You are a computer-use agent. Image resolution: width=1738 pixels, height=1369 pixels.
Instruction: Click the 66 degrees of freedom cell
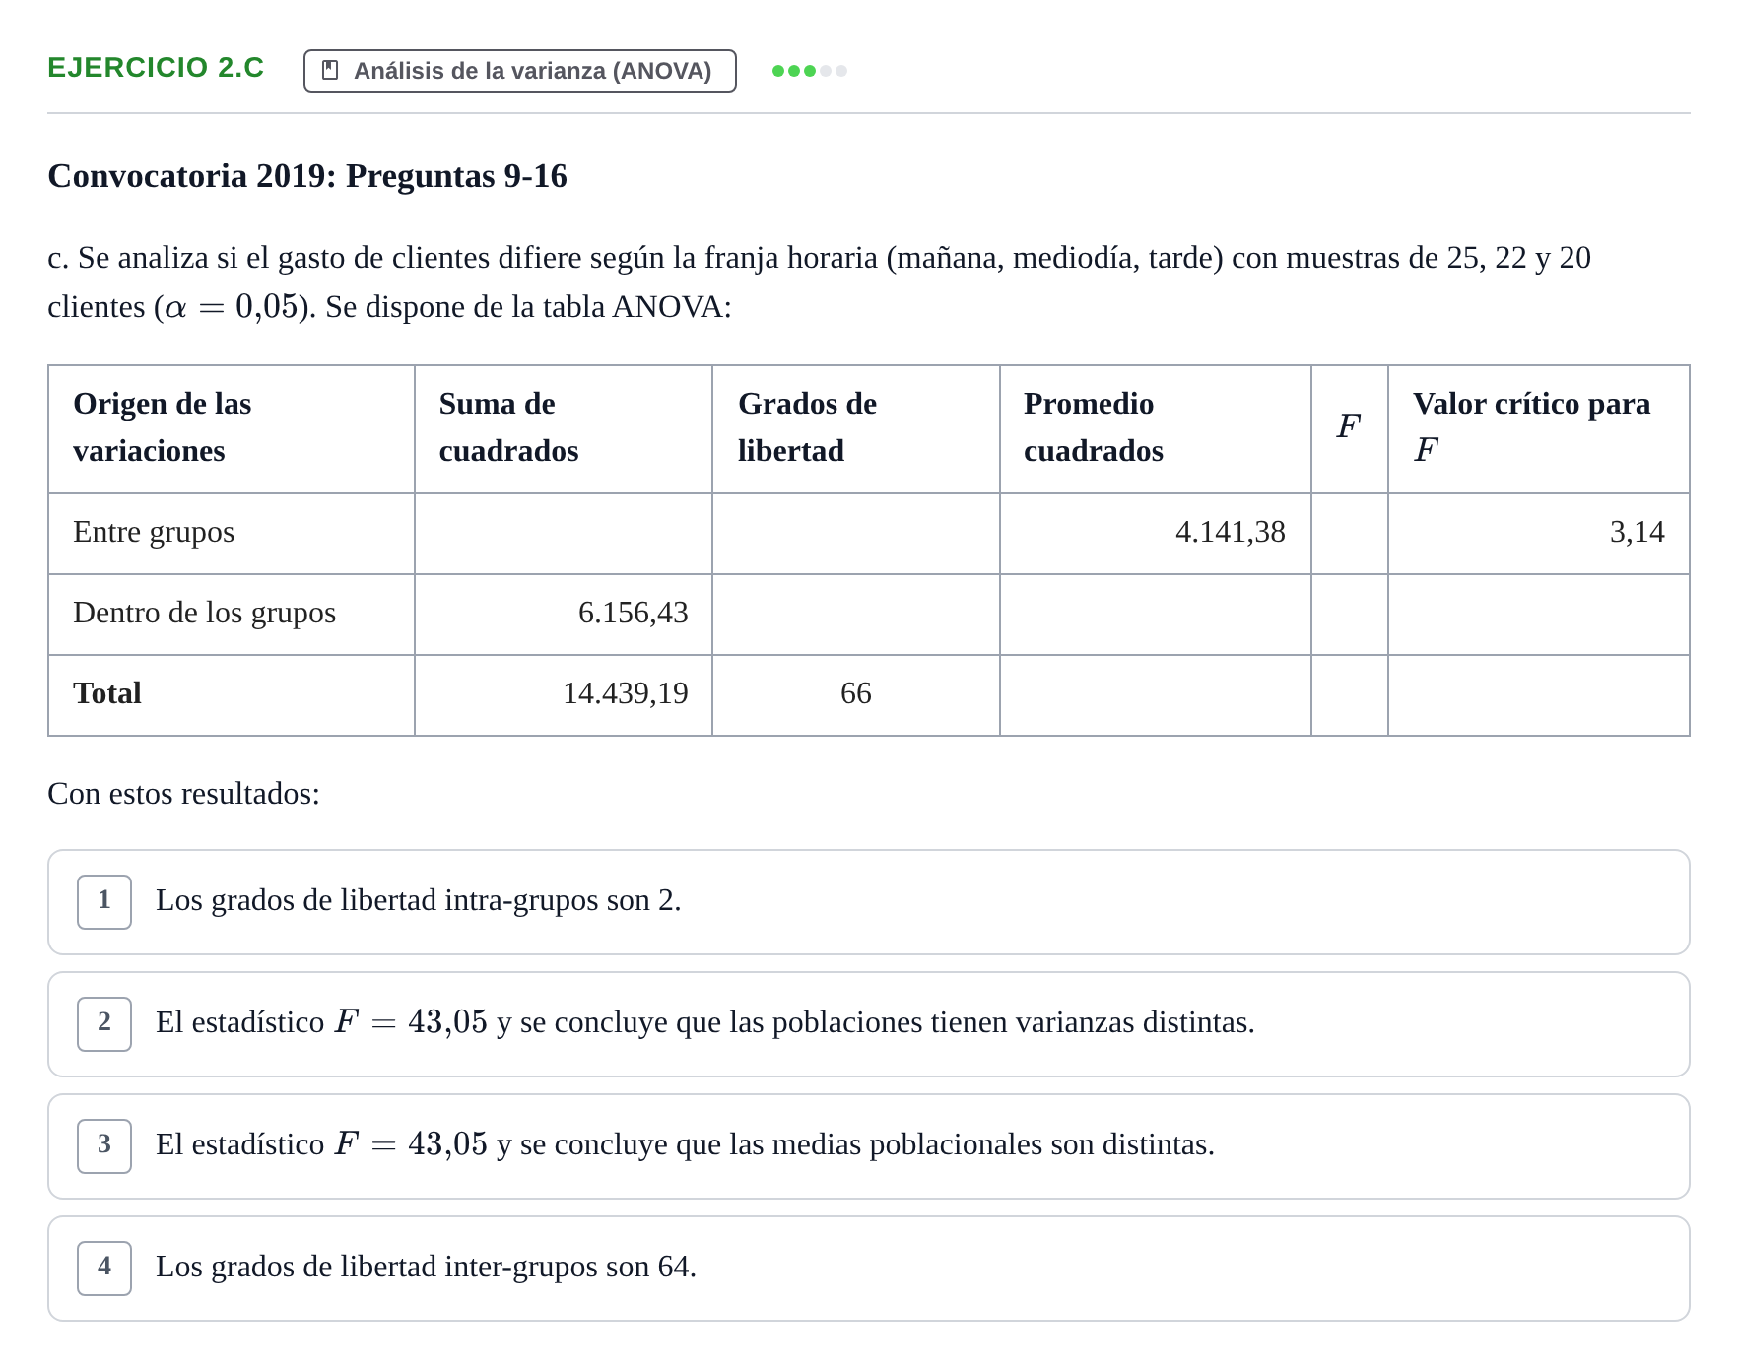point(855,694)
